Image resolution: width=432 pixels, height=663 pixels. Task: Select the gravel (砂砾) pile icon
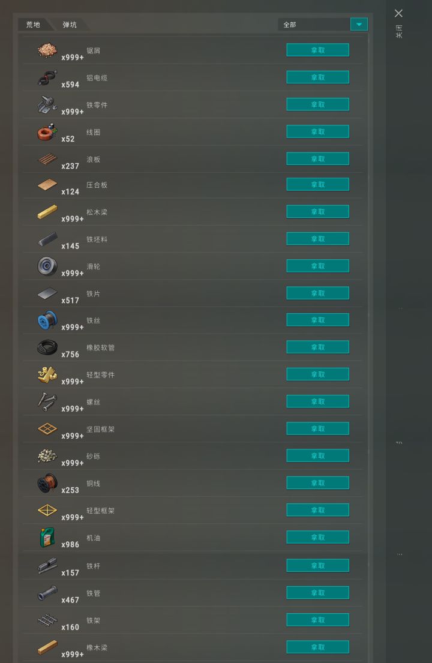click(x=47, y=456)
